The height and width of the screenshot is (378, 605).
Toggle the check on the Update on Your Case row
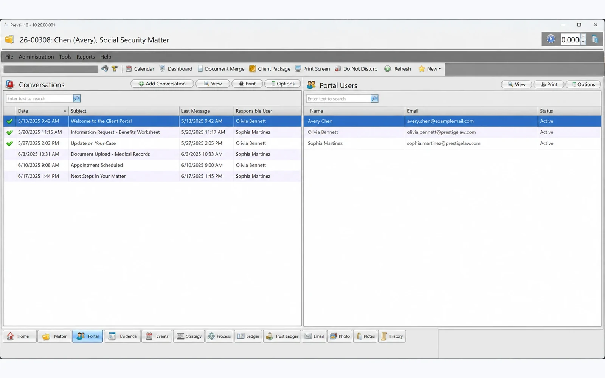click(10, 143)
